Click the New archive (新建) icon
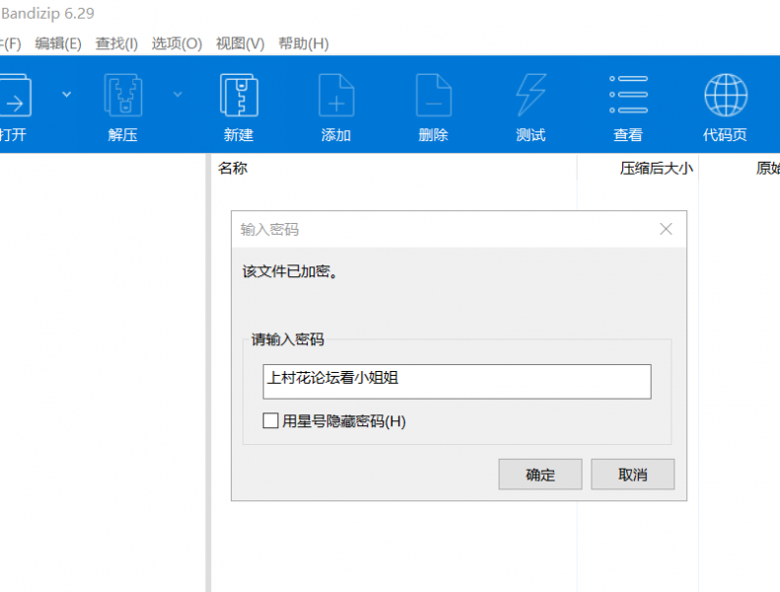780x592 pixels. tap(239, 97)
